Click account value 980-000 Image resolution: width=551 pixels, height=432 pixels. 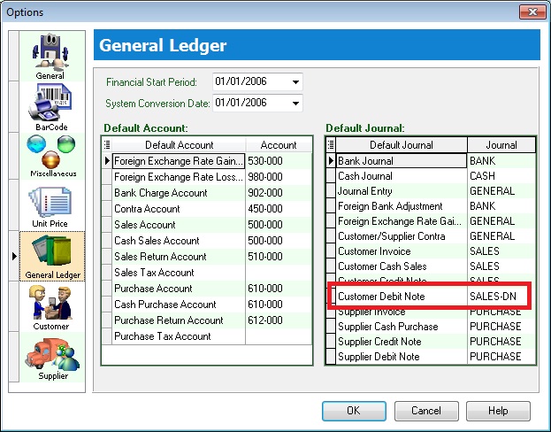click(x=265, y=176)
